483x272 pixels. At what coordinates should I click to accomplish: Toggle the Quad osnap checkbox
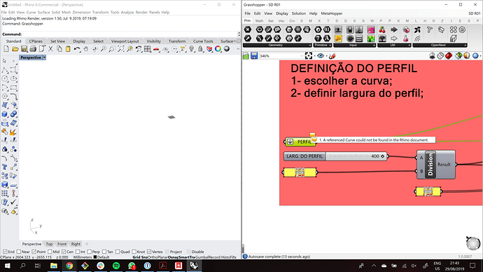118,252
